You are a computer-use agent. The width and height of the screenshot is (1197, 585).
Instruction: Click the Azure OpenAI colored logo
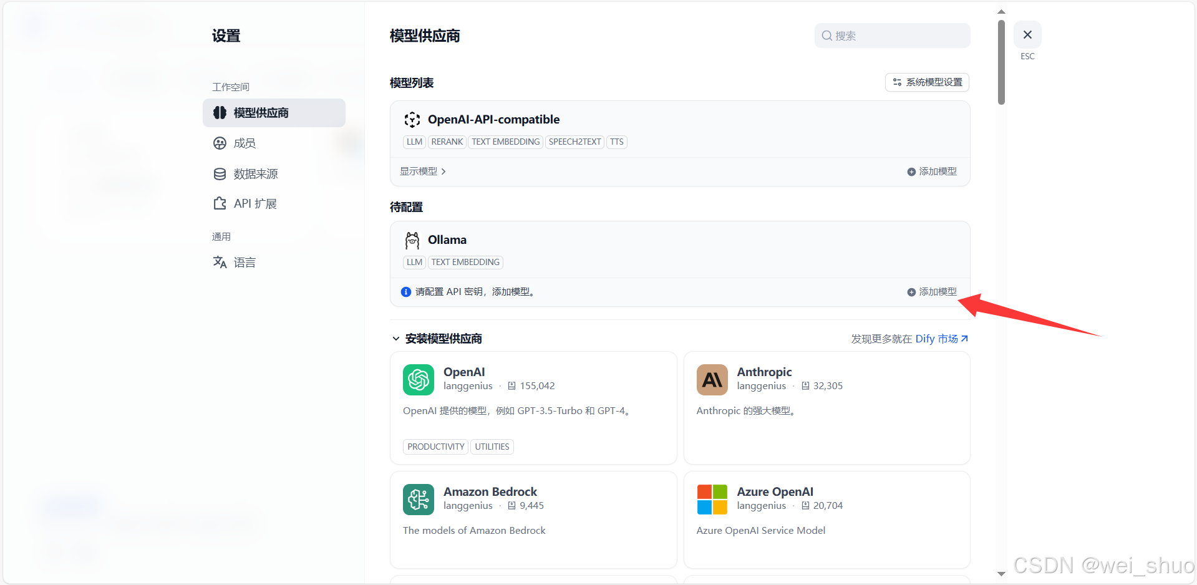coord(712,499)
